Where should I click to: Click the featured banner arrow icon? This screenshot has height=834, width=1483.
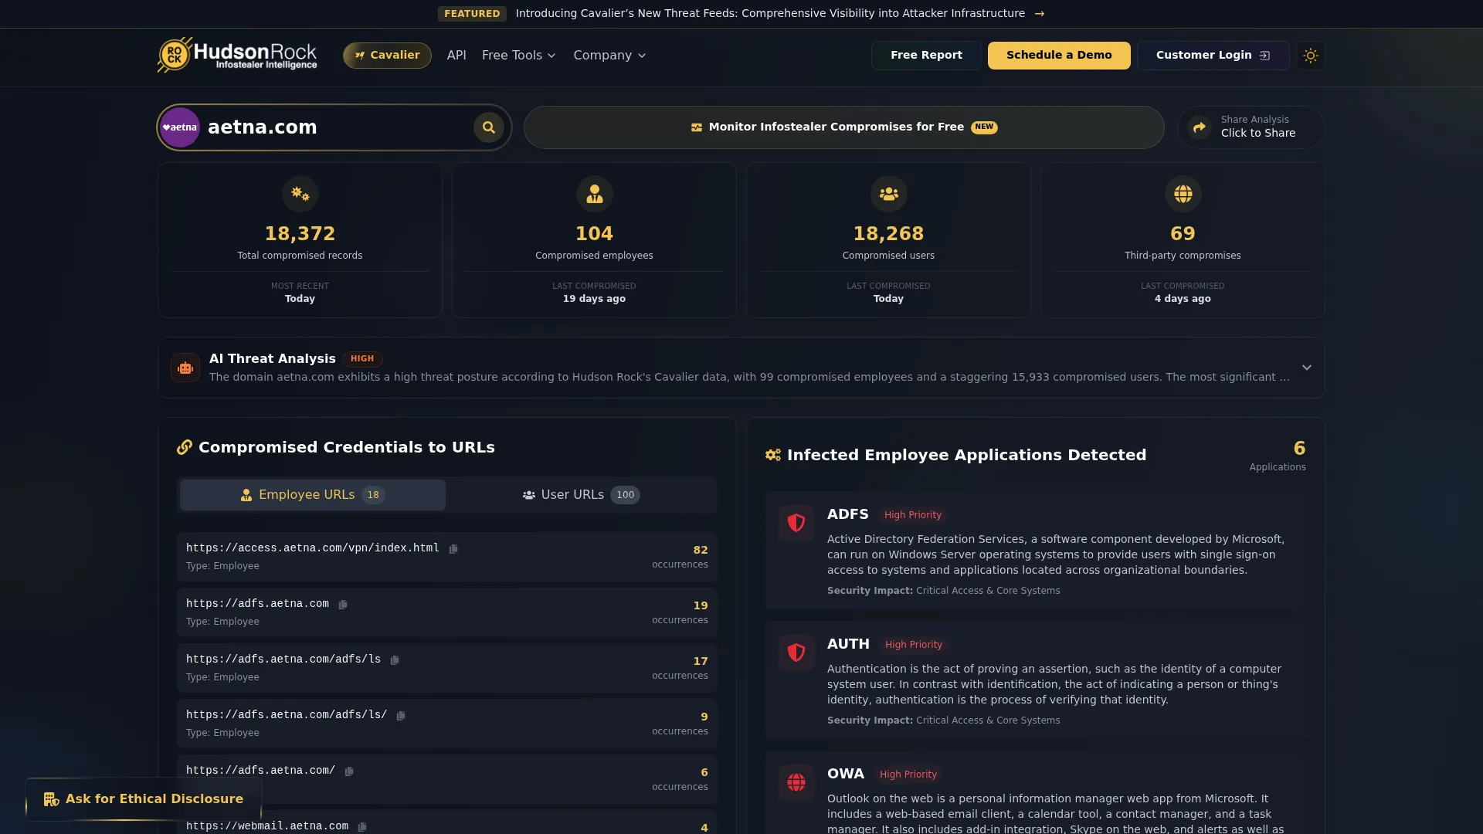tap(1040, 14)
